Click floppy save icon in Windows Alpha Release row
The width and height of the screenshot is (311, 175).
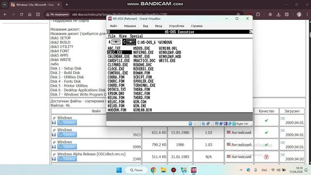[54, 159]
